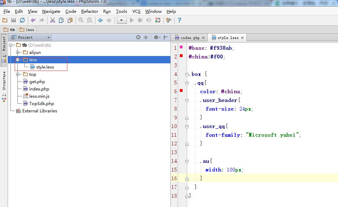Viewport: 338px width, 207px height.
Task: Click the Run with Coverage icon
Action: 149,20
